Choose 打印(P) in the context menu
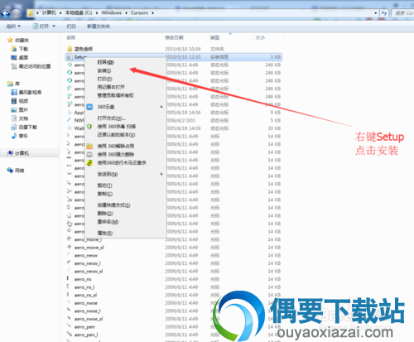This screenshot has height=342, width=414. (126, 79)
